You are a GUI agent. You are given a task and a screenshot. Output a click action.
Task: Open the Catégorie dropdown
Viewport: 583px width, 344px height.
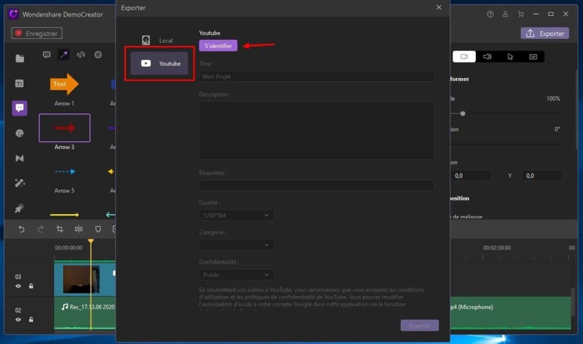236,245
